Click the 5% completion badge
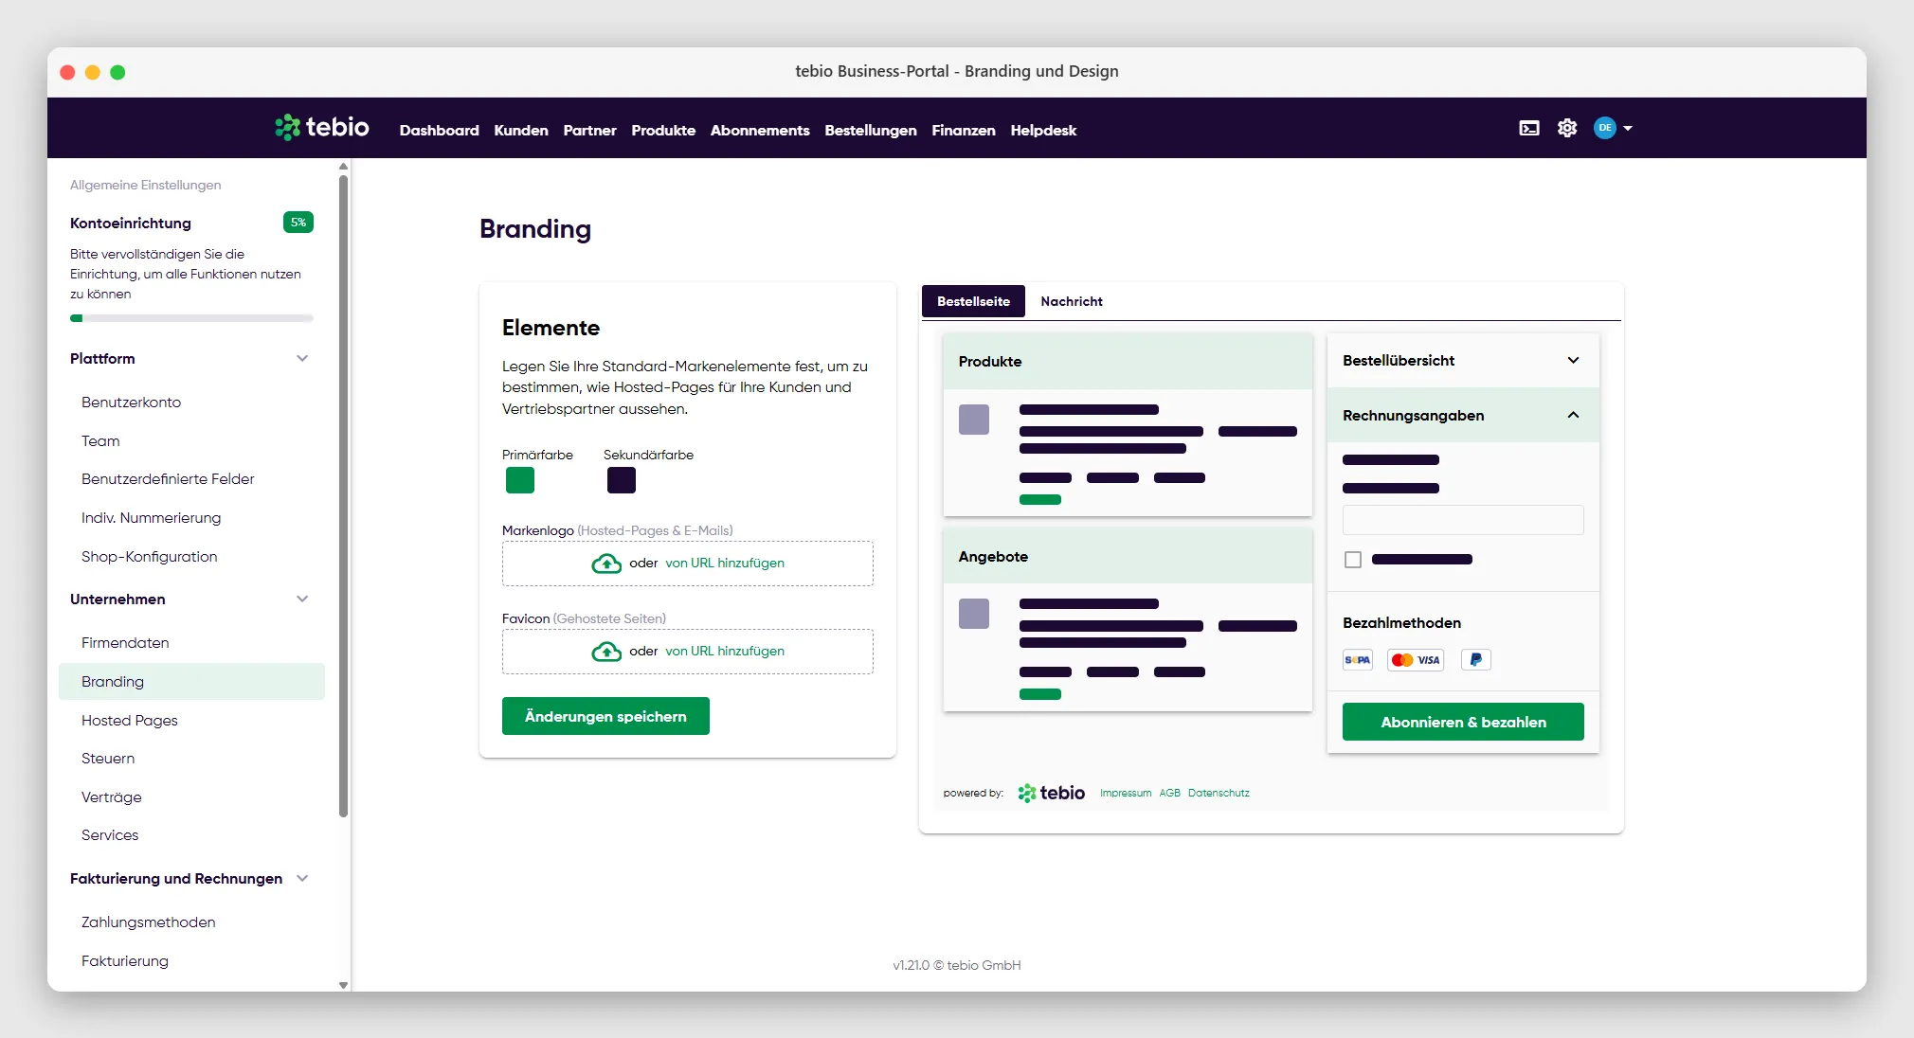 point(298,223)
